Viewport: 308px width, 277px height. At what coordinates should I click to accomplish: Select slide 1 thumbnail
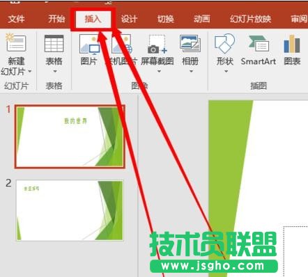70,136
